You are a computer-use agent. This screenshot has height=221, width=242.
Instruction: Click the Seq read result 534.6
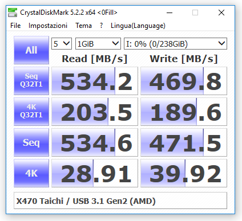click(x=95, y=142)
